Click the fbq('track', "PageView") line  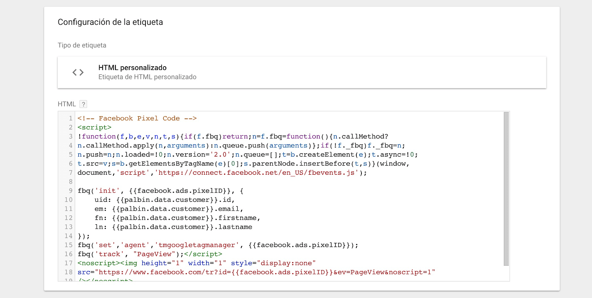coord(150,254)
